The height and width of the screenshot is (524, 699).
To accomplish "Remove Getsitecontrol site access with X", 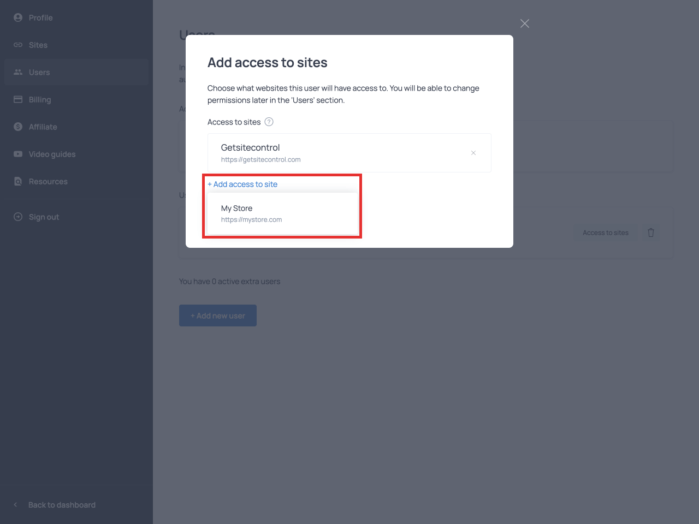I will 473,153.
